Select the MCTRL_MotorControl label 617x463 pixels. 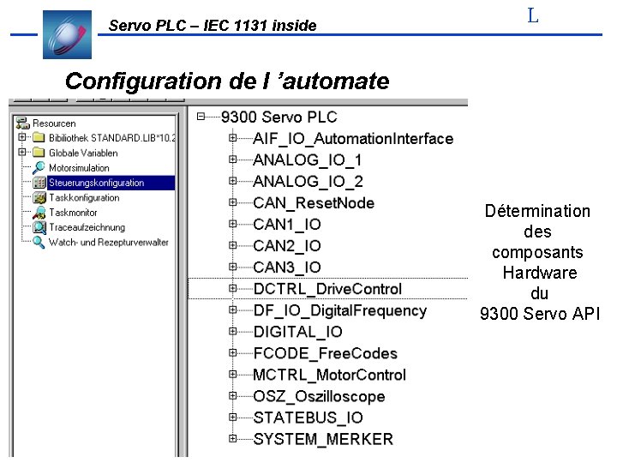[329, 375]
